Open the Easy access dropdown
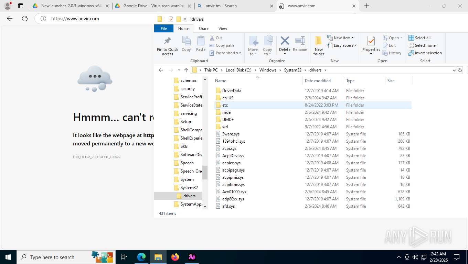This screenshot has width=468, height=264. click(342, 45)
